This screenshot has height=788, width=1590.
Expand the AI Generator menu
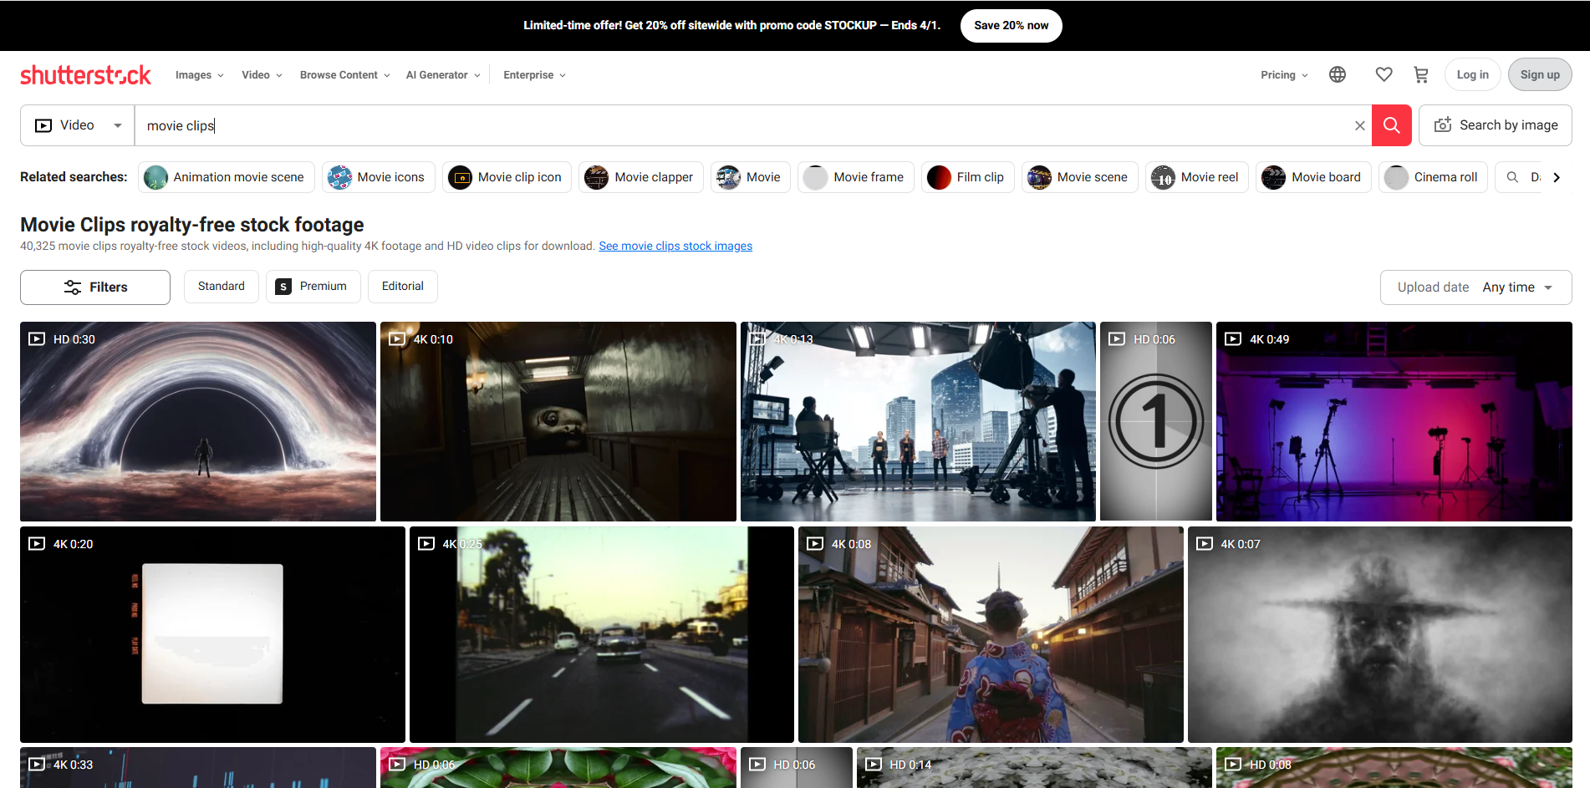coord(443,75)
